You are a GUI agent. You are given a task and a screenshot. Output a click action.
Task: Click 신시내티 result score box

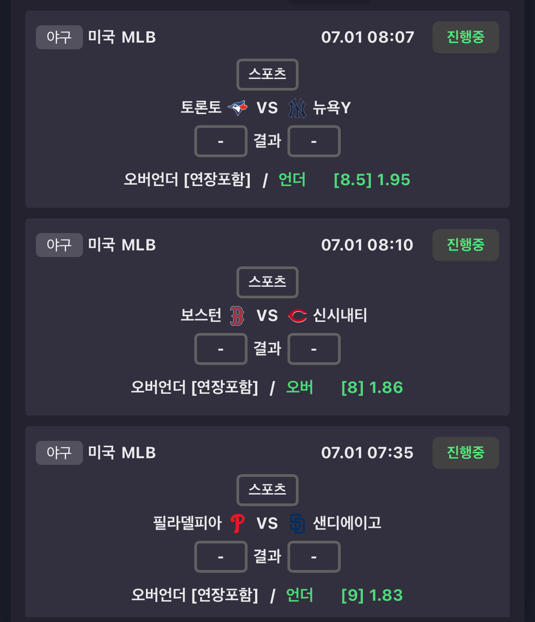click(314, 349)
